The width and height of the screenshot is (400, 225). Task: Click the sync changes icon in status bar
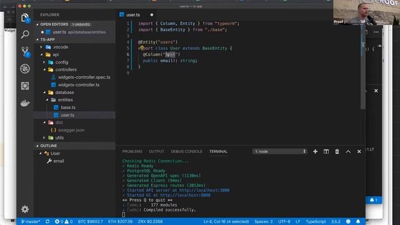pos(47,221)
